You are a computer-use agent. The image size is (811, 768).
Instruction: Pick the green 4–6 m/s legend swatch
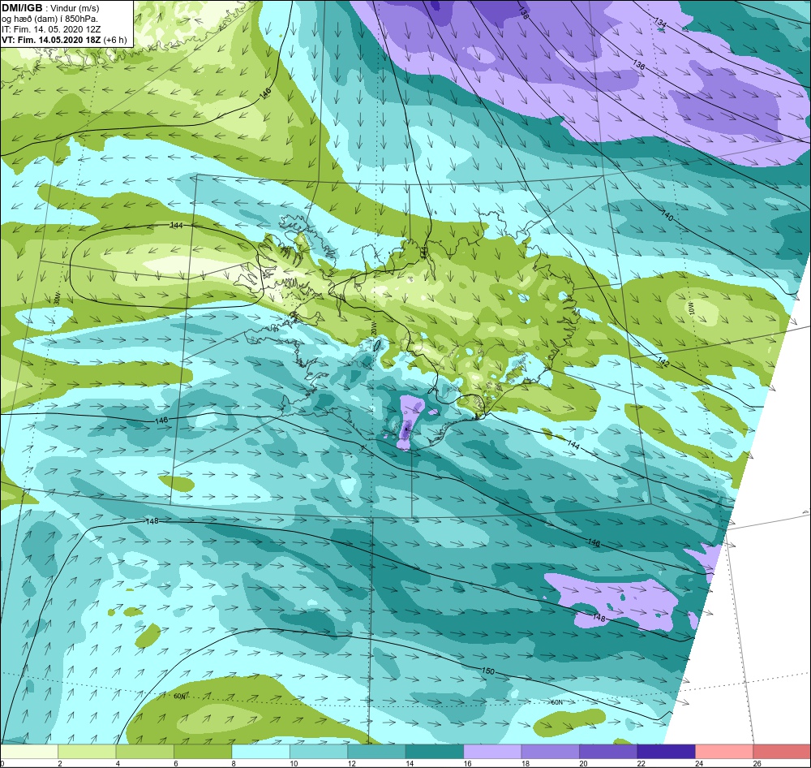pyautogui.click(x=145, y=752)
